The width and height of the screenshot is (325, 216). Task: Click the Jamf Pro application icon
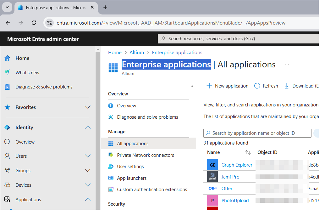point(212,177)
